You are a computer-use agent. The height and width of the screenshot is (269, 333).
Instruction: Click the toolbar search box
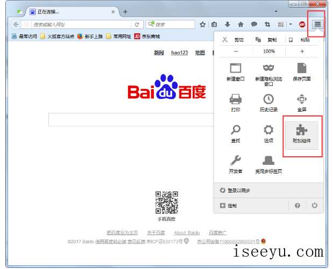pos(171,24)
